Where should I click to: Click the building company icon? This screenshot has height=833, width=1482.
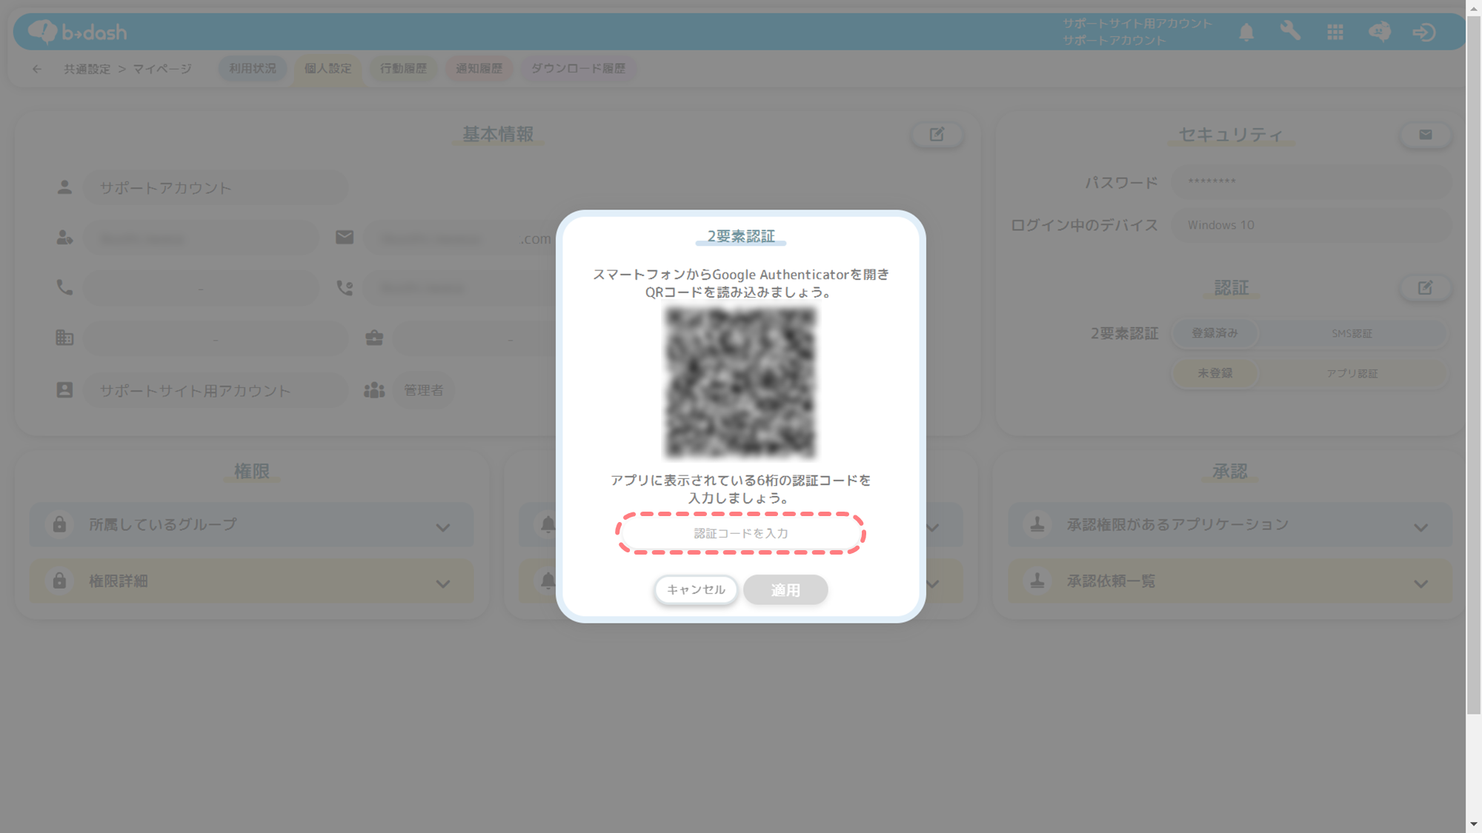click(x=64, y=338)
